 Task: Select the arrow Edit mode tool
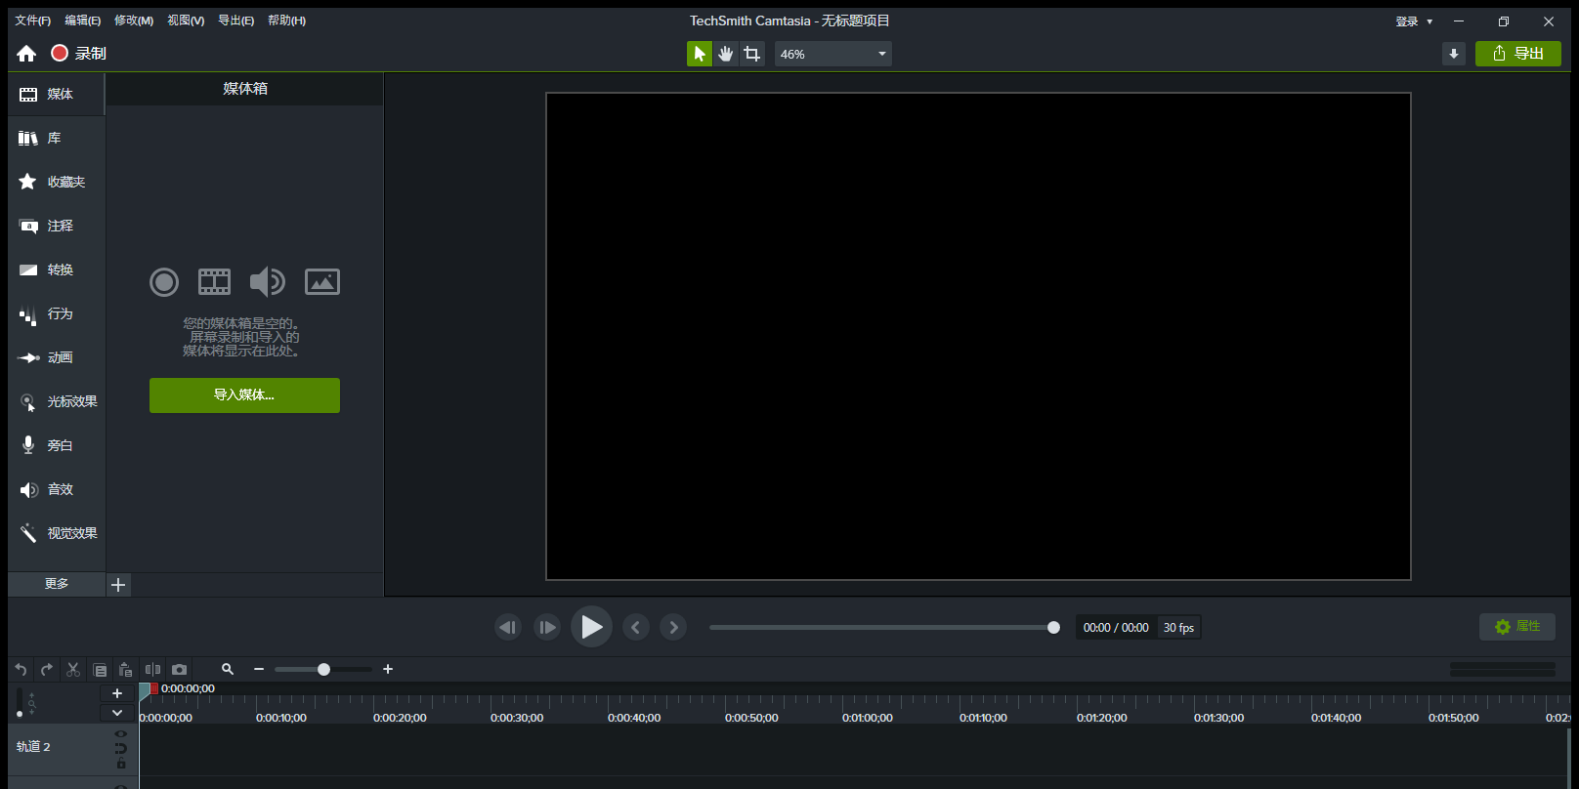[x=700, y=54]
